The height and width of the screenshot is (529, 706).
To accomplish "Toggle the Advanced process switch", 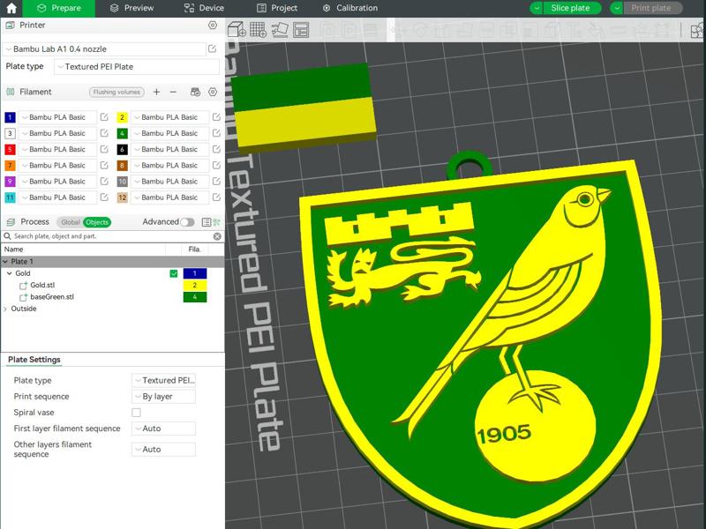I will click(x=187, y=222).
